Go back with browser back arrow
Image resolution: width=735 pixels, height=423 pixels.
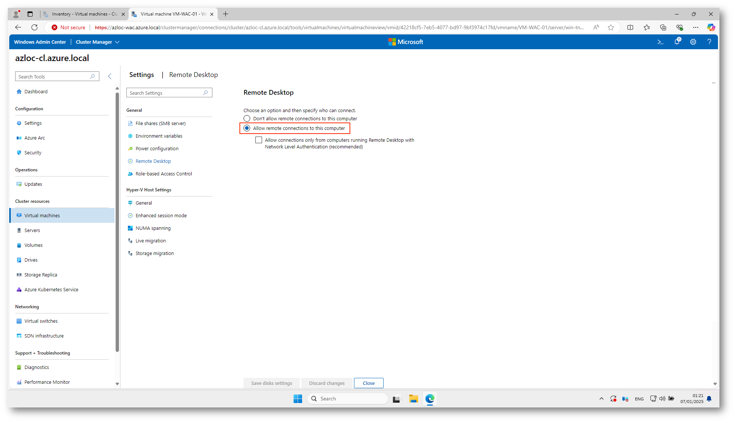[x=18, y=27]
